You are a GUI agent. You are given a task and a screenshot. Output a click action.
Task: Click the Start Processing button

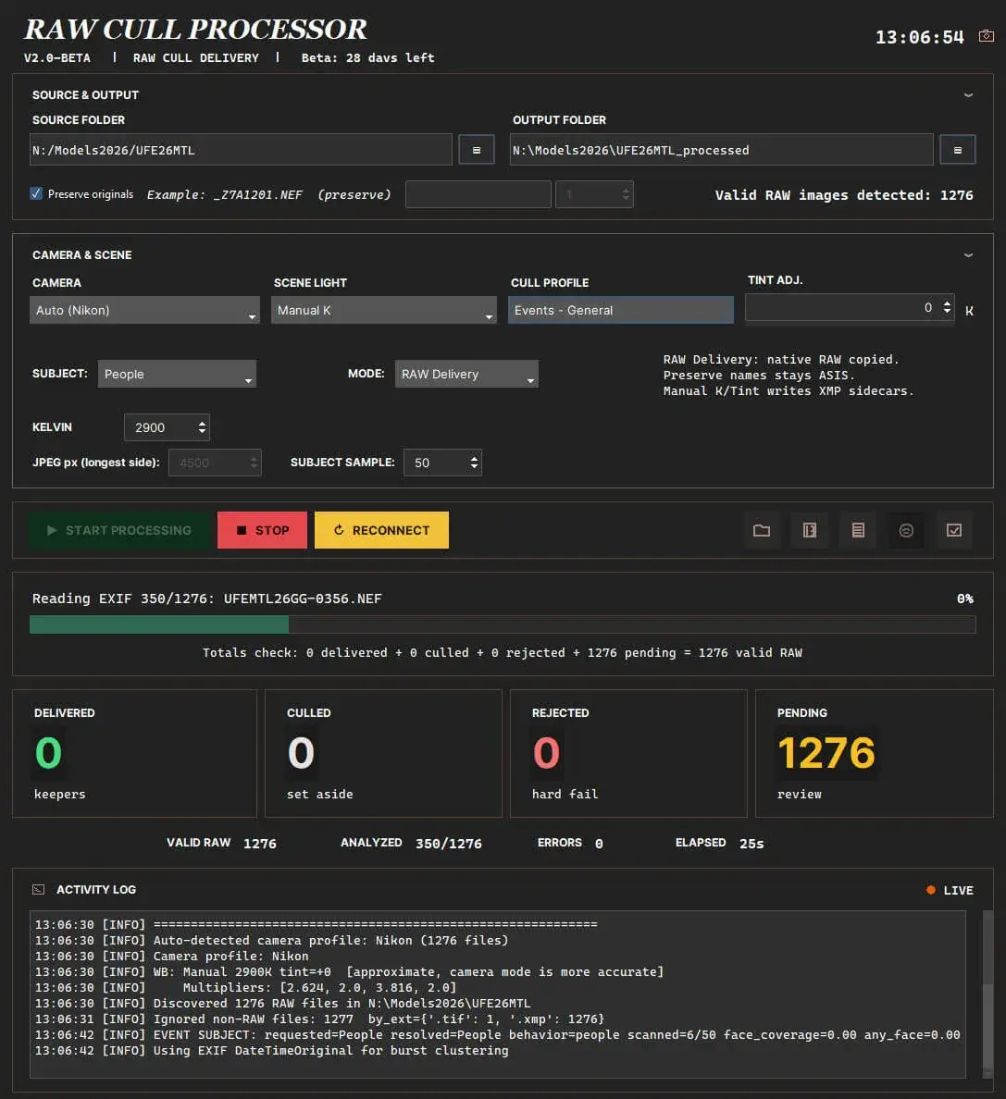pos(119,531)
